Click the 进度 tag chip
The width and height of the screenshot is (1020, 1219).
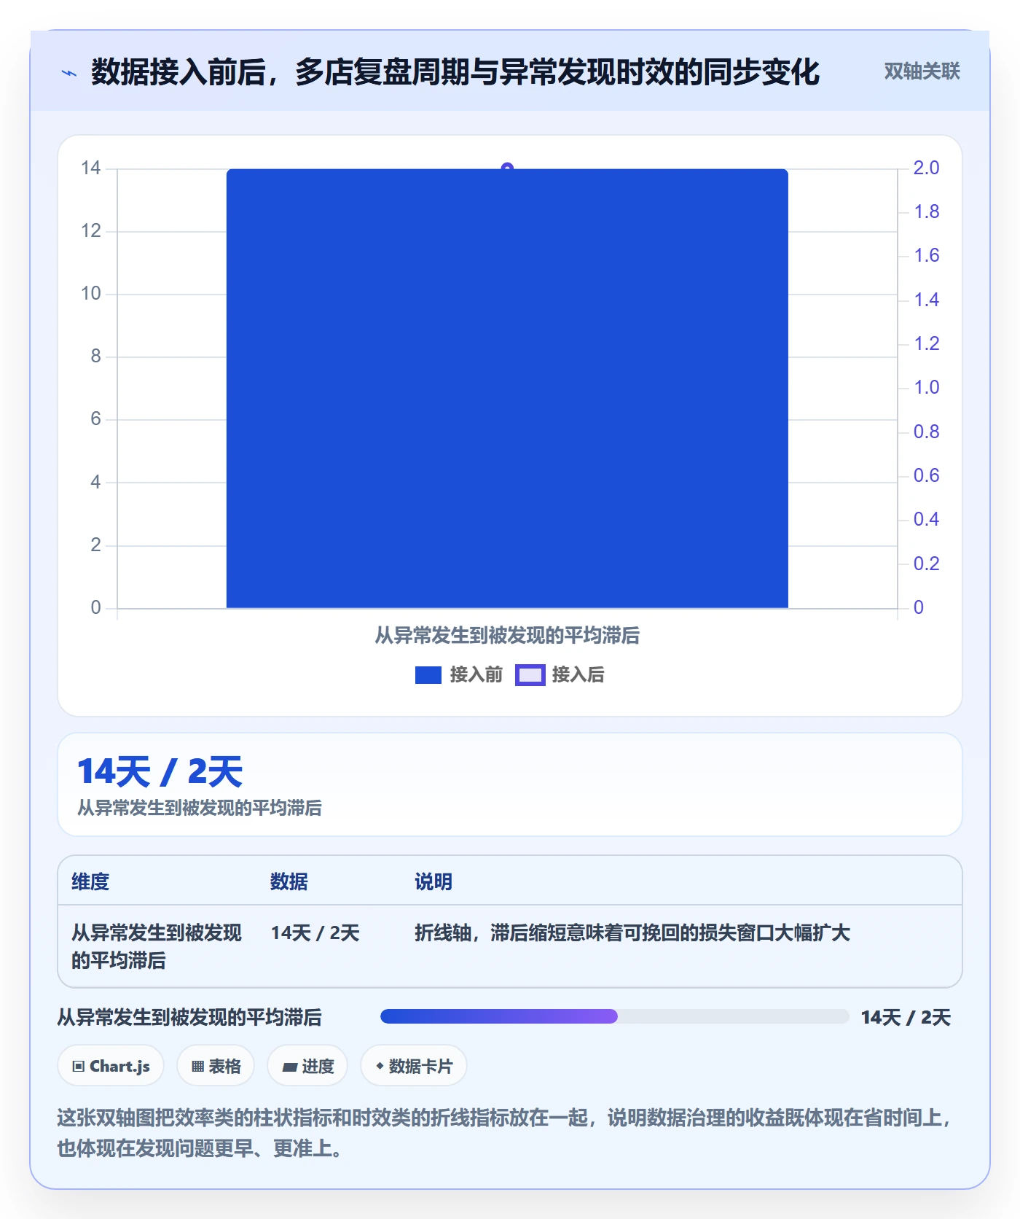307,1066
